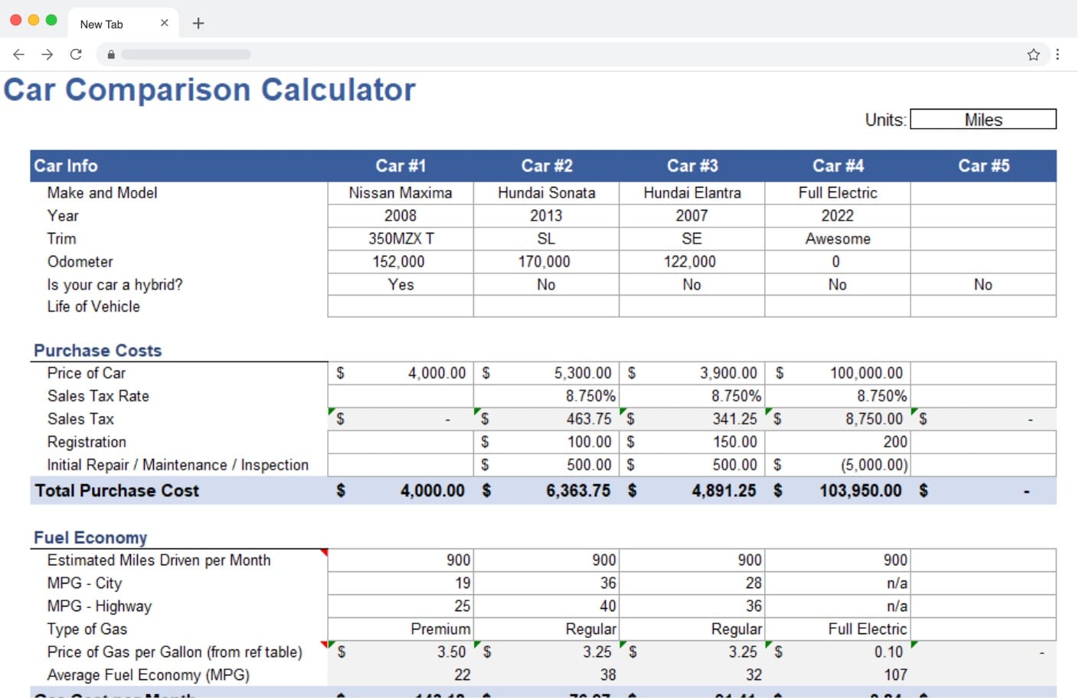Click Car #1 miles per month '900'

[401, 560]
